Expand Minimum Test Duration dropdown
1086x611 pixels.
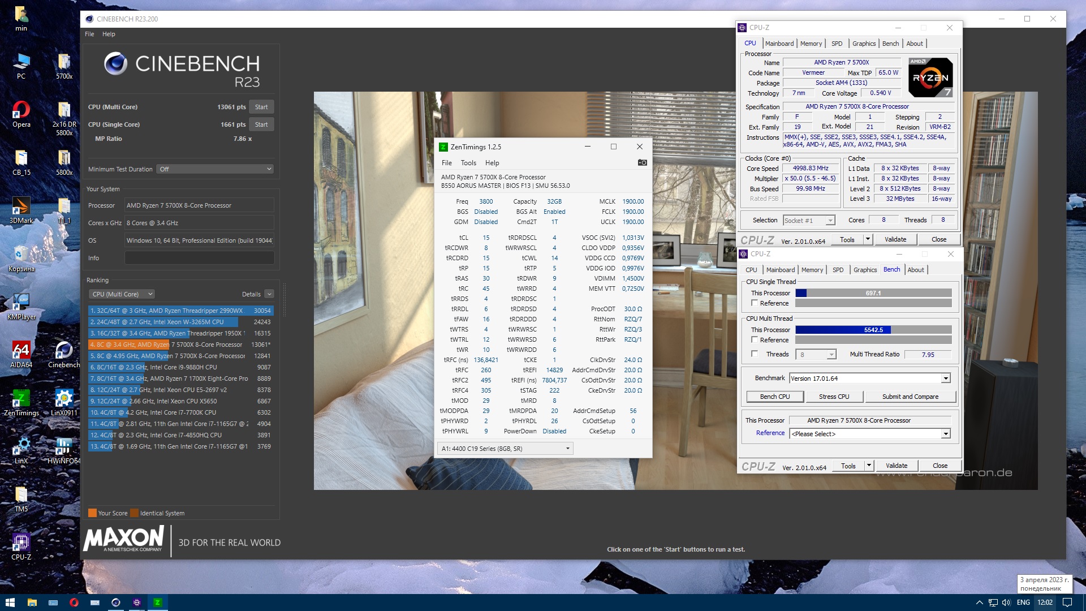215,169
